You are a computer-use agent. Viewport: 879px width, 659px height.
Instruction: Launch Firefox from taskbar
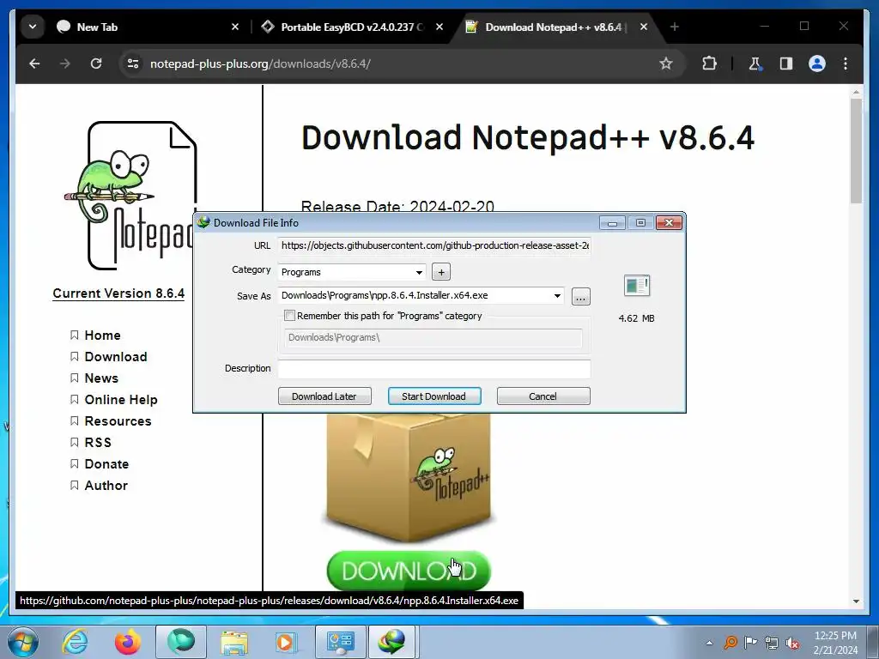[128, 642]
